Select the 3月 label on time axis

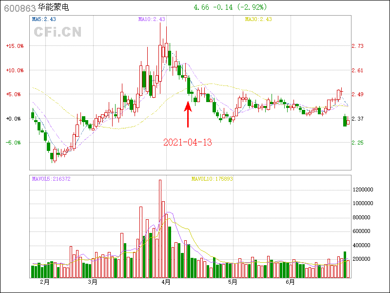point(92,282)
